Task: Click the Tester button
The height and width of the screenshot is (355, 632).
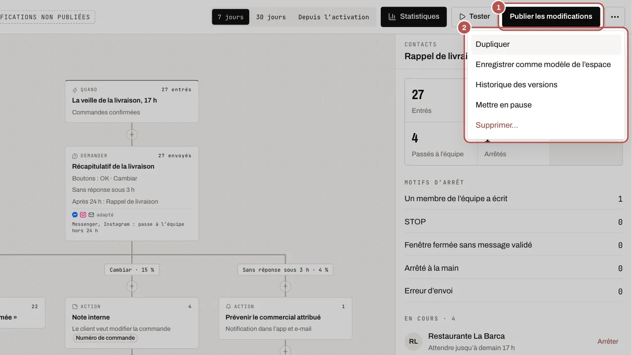Action: pos(474,17)
